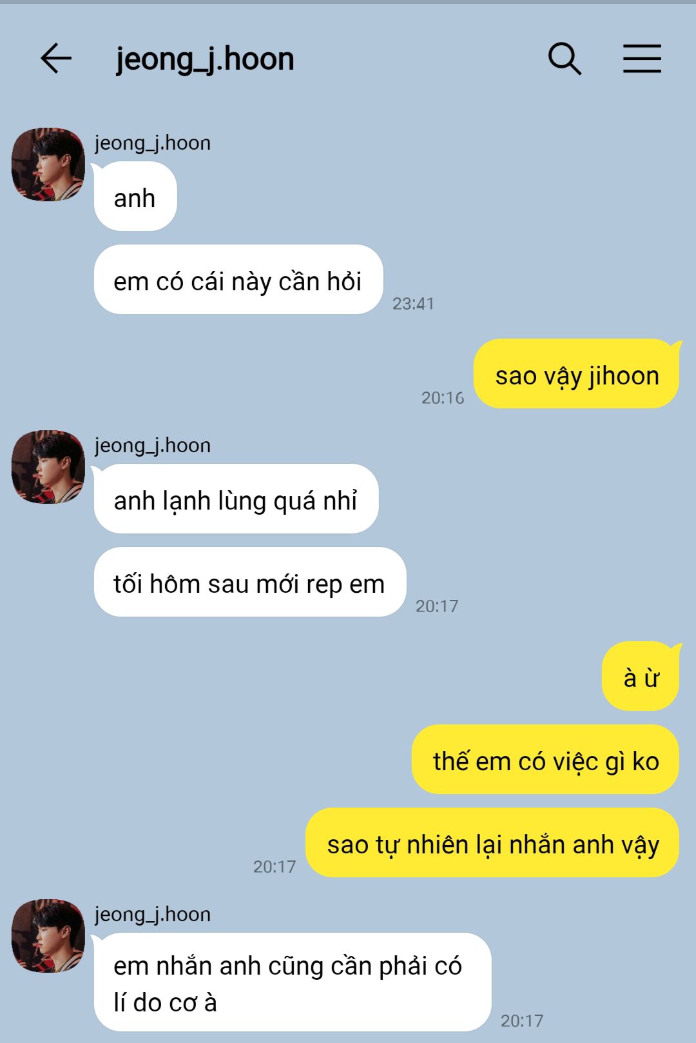Open the hamburger menu icon
Viewport: 696px width, 1043px height.
(x=642, y=59)
